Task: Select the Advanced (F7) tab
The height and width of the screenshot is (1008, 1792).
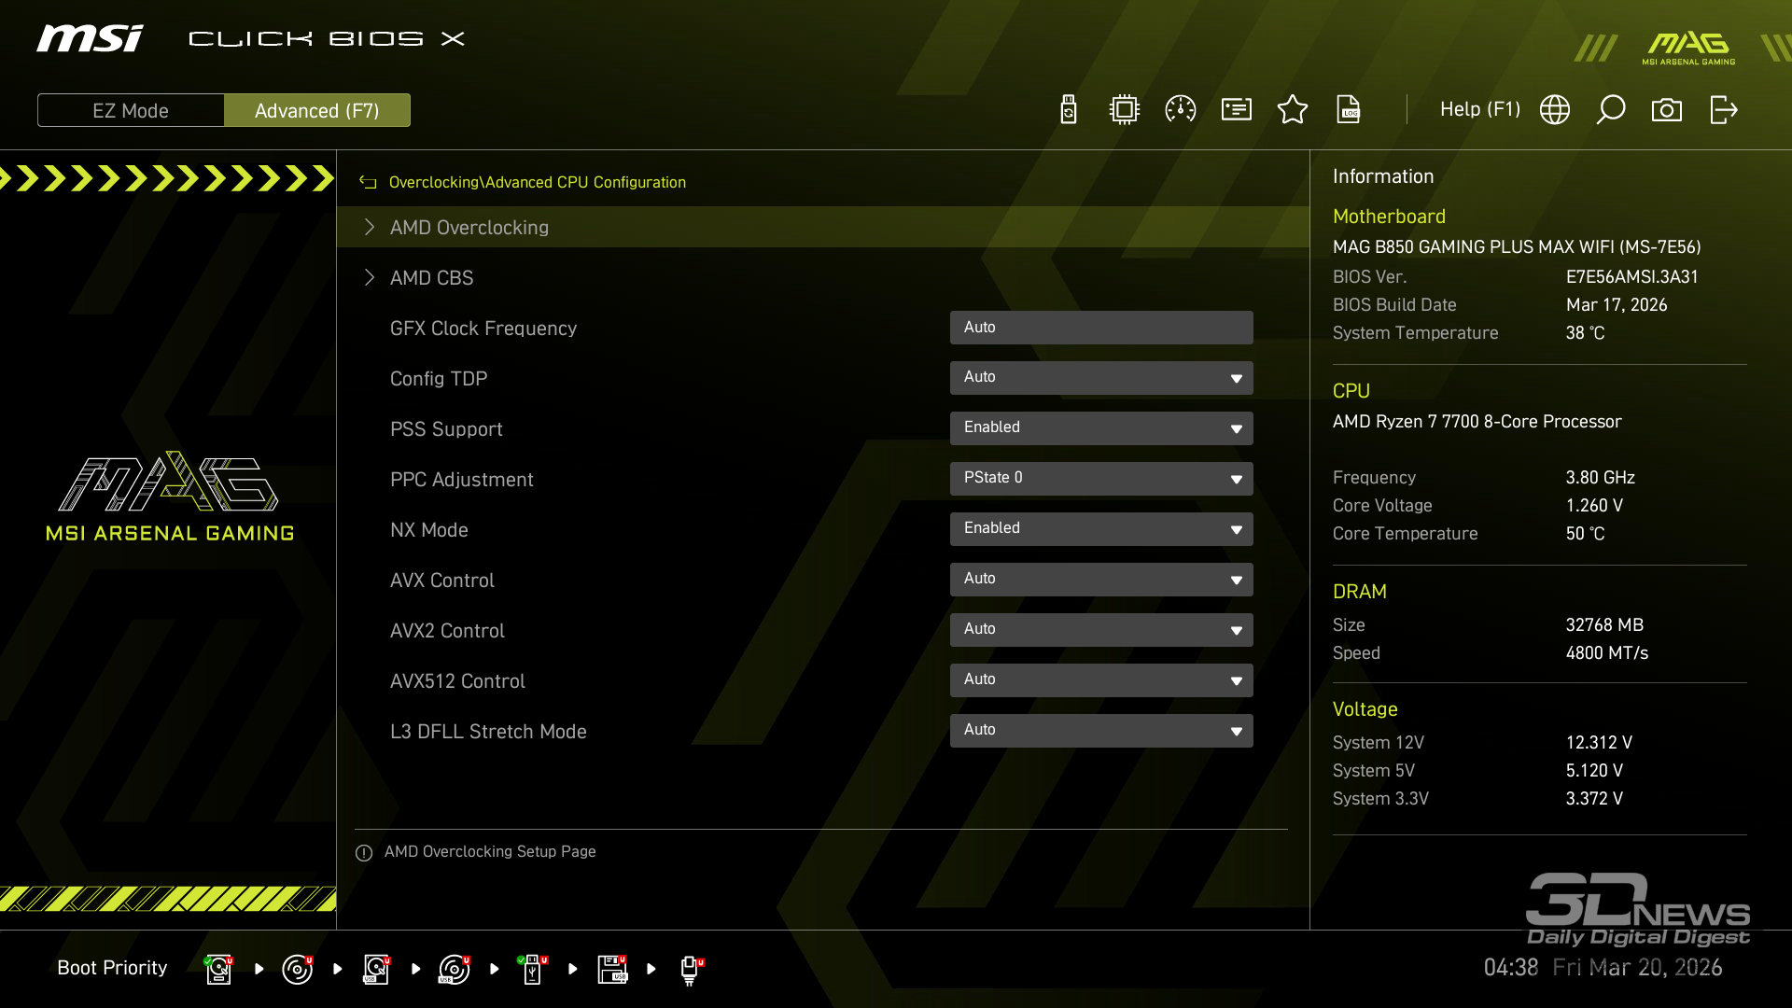Action: tap(316, 110)
